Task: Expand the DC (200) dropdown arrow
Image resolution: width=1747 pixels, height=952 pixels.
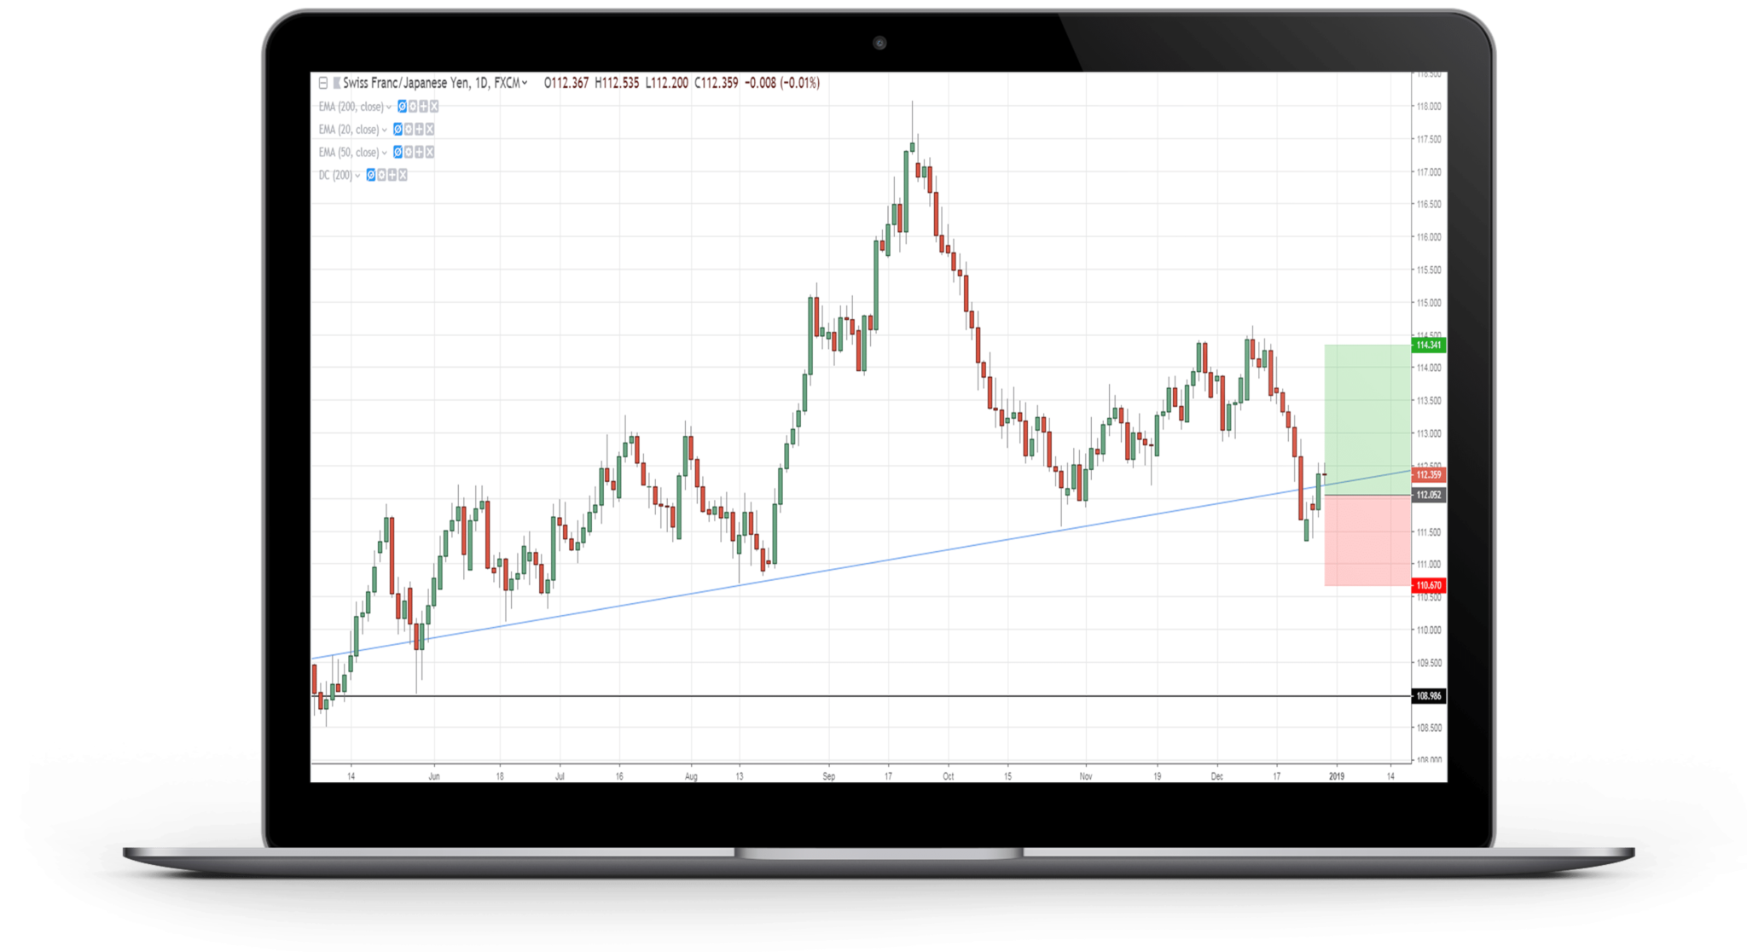Action: (357, 176)
